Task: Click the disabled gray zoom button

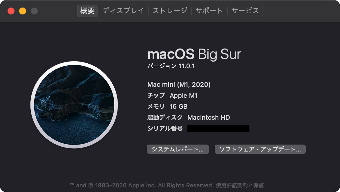Action: tap(34, 11)
